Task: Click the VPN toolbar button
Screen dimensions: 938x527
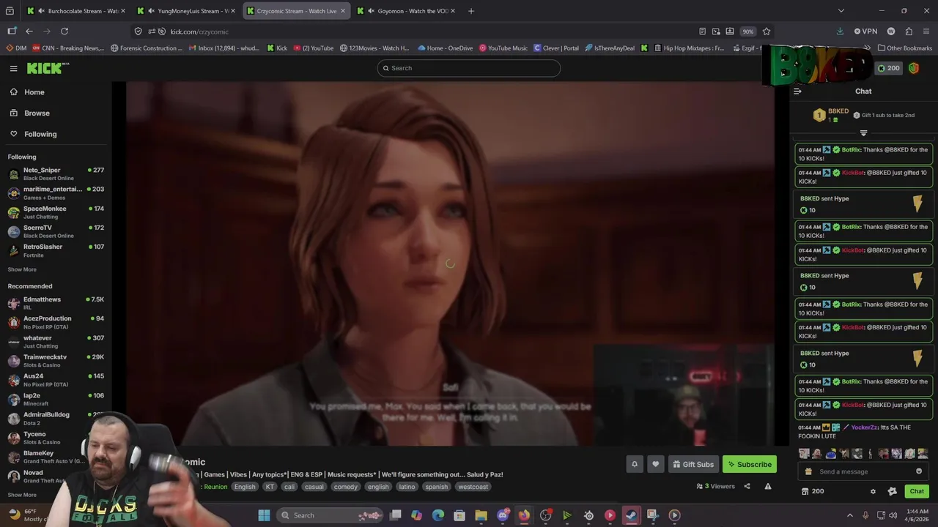Action: click(866, 31)
